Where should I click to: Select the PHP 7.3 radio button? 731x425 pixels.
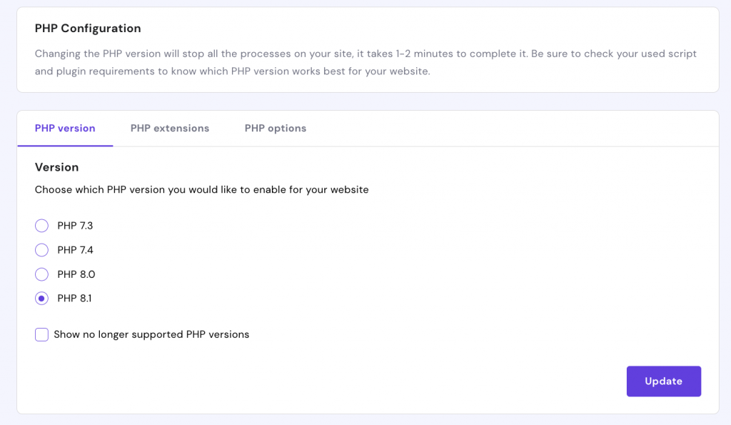[x=41, y=225]
